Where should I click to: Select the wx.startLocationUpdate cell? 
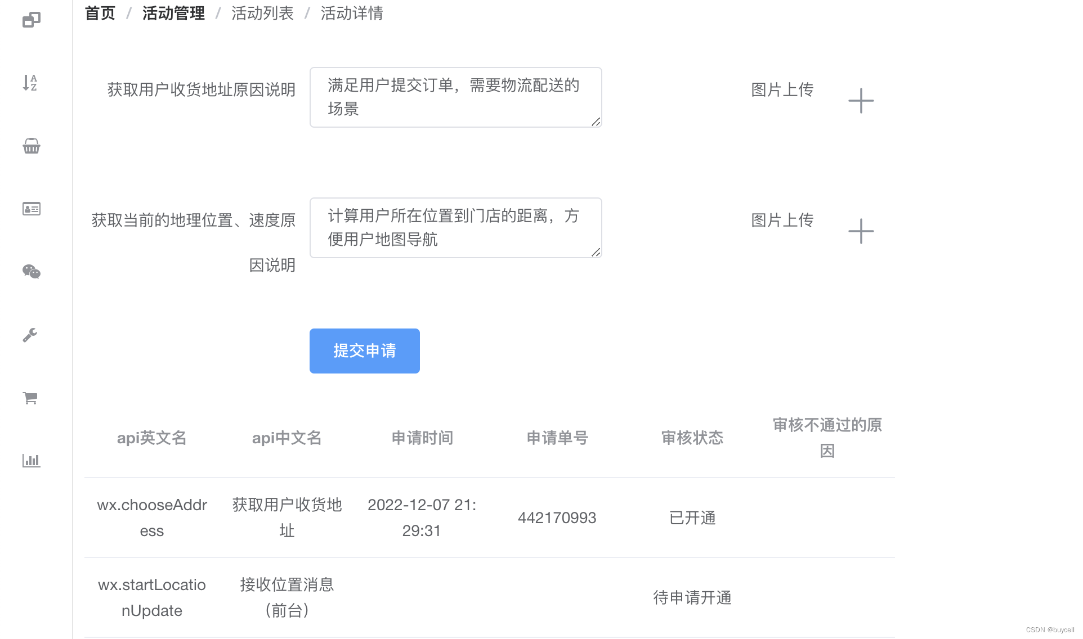(152, 597)
